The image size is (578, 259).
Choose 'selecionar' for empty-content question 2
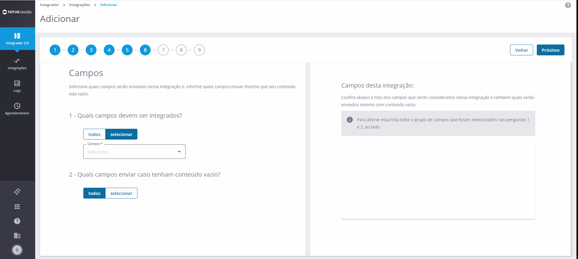121,193
